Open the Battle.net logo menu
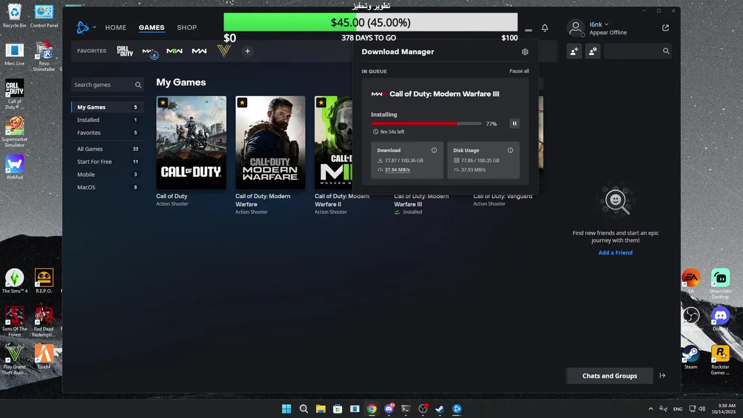This screenshot has width=743, height=418. click(82, 27)
